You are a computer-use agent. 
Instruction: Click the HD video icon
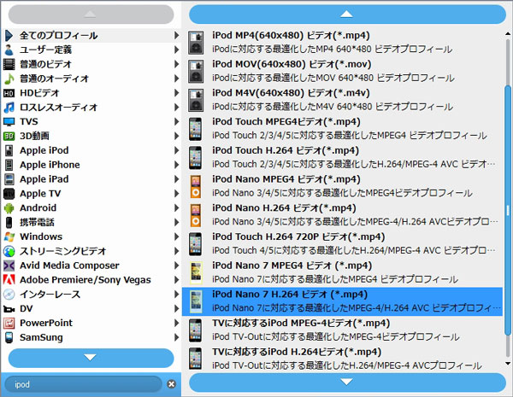[9, 93]
